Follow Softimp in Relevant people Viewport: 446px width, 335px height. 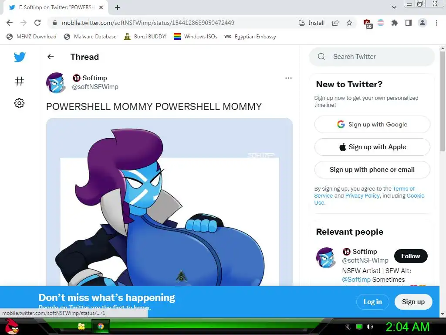pos(410,256)
